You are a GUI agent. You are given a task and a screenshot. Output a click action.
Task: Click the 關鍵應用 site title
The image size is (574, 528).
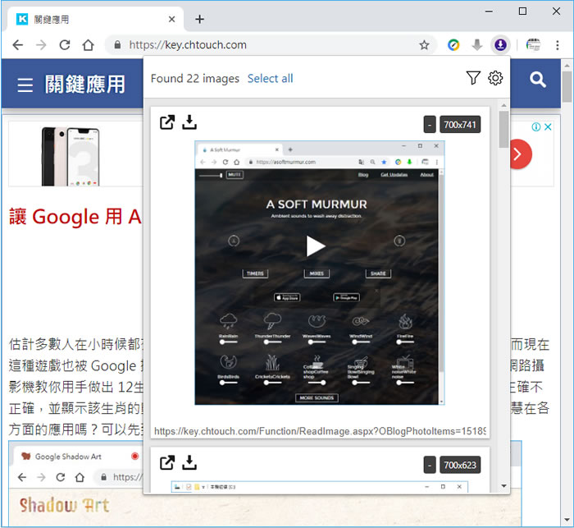coord(85,84)
